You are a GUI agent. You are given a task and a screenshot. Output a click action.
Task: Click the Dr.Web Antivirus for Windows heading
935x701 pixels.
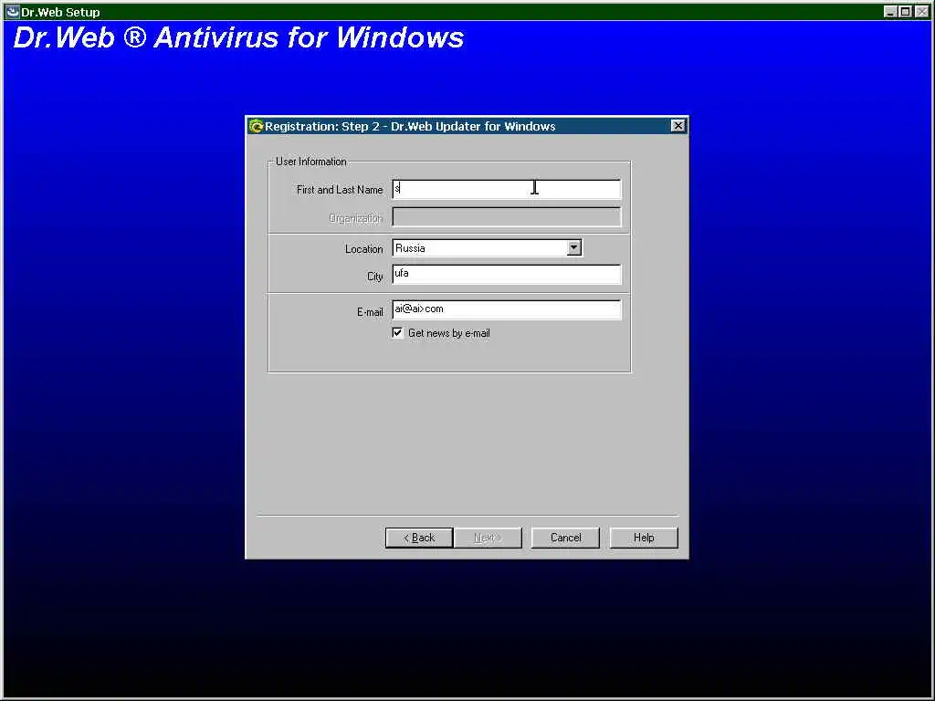click(238, 37)
